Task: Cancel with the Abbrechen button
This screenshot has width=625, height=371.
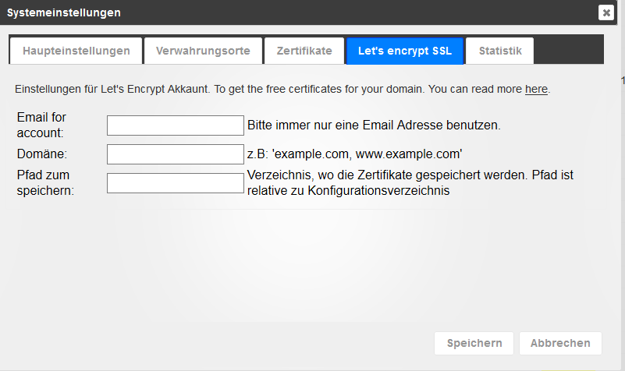Action: pyautogui.click(x=560, y=343)
